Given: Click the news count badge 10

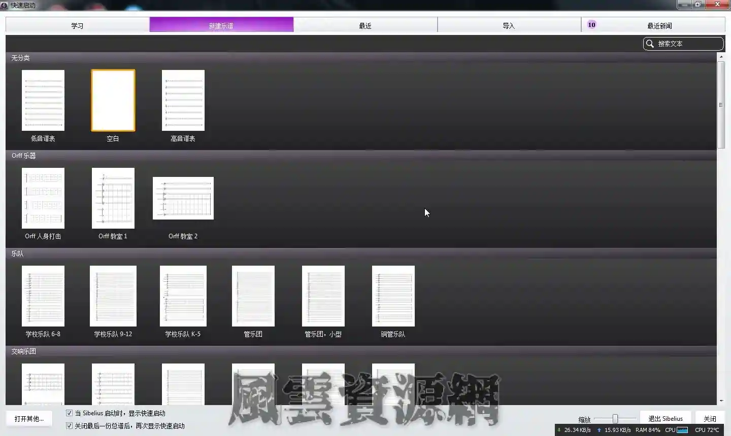Looking at the screenshot, I should 591,24.
